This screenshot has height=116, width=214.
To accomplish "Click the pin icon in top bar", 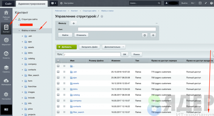I will [x=206, y=3].
